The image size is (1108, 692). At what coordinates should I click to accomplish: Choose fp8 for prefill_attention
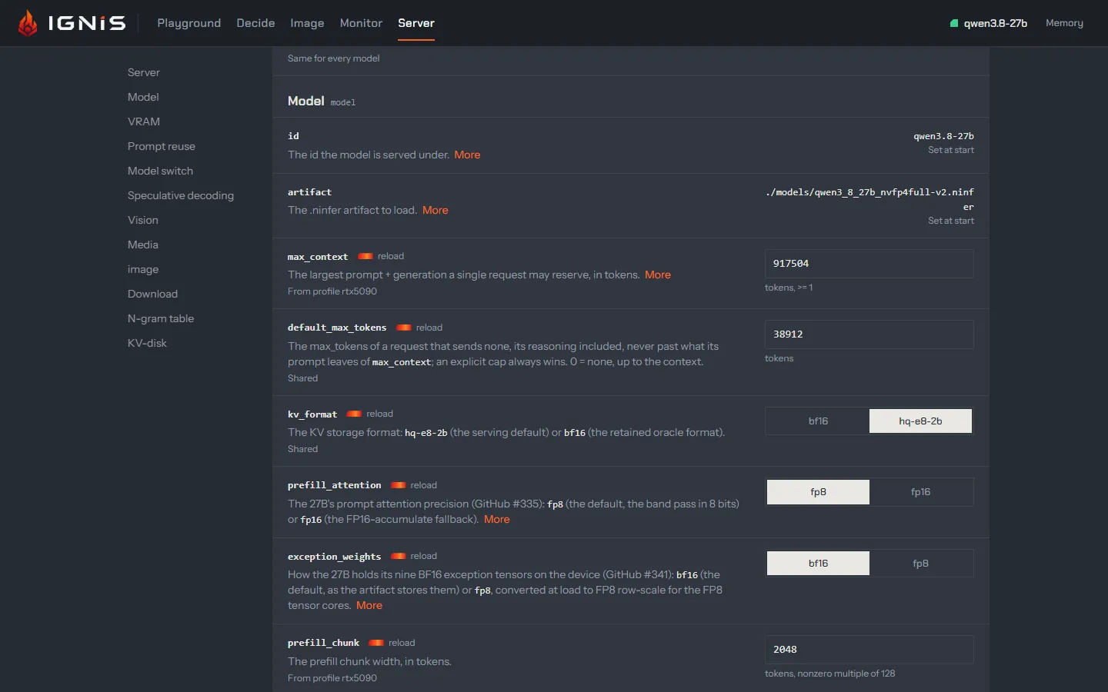(818, 492)
